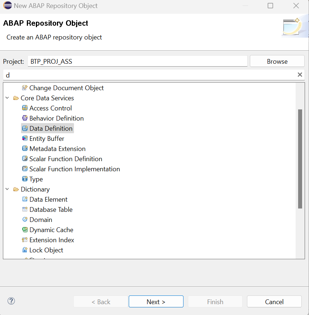The width and height of the screenshot is (309, 315).
Task: Click the Metadata Extension icon
Action: [24, 148]
